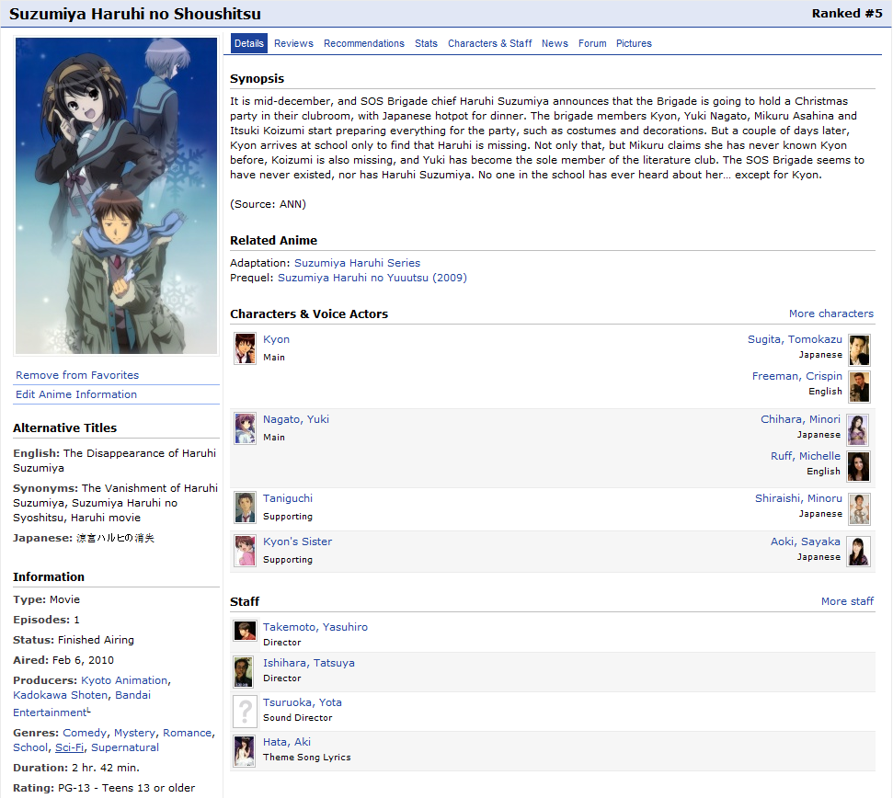893x798 pixels.
Task: Filter by the Romance genre
Action: click(188, 733)
